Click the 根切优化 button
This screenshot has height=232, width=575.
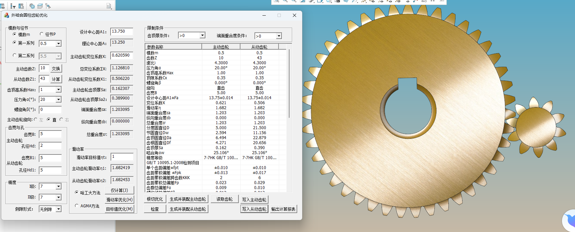coord(155,199)
